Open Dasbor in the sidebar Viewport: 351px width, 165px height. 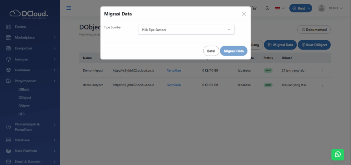pos(21,26)
